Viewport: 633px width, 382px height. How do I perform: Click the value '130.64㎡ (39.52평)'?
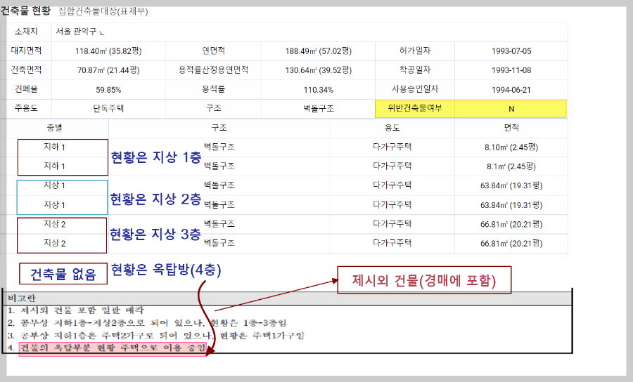[x=319, y=70]
